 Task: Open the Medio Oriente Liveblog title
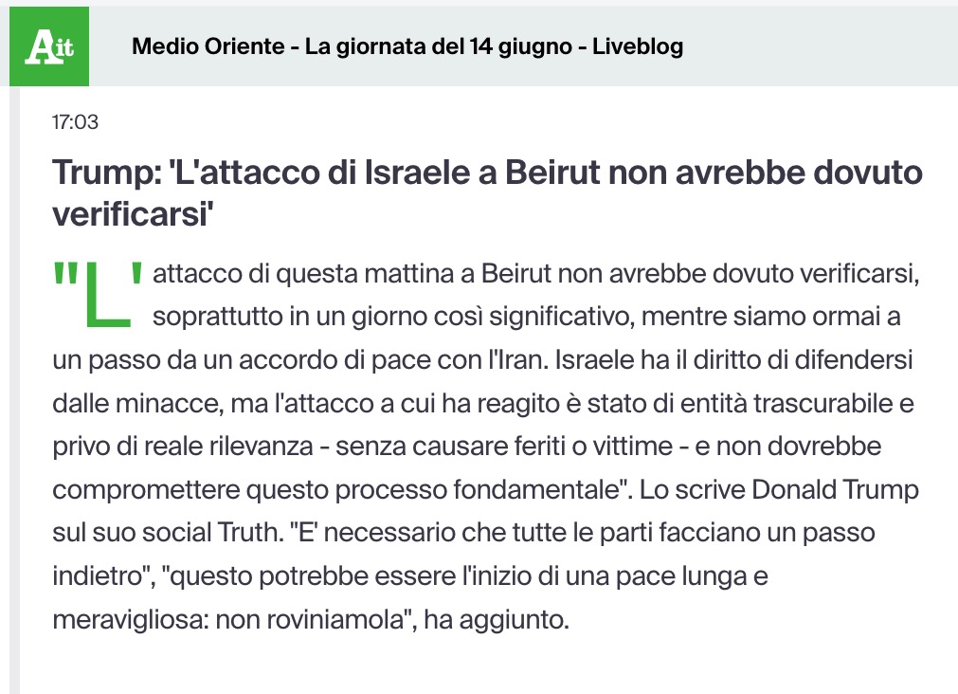407,46
